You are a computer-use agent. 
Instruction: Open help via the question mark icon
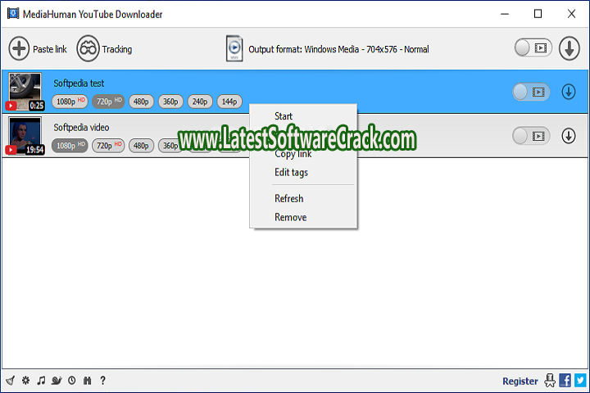(102, 381)
